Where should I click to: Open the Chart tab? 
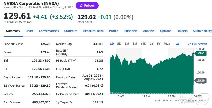click(x=29, y=31)
